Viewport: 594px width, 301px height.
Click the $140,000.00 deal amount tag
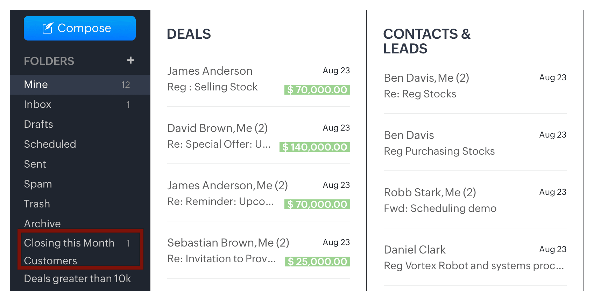[315, 147]
